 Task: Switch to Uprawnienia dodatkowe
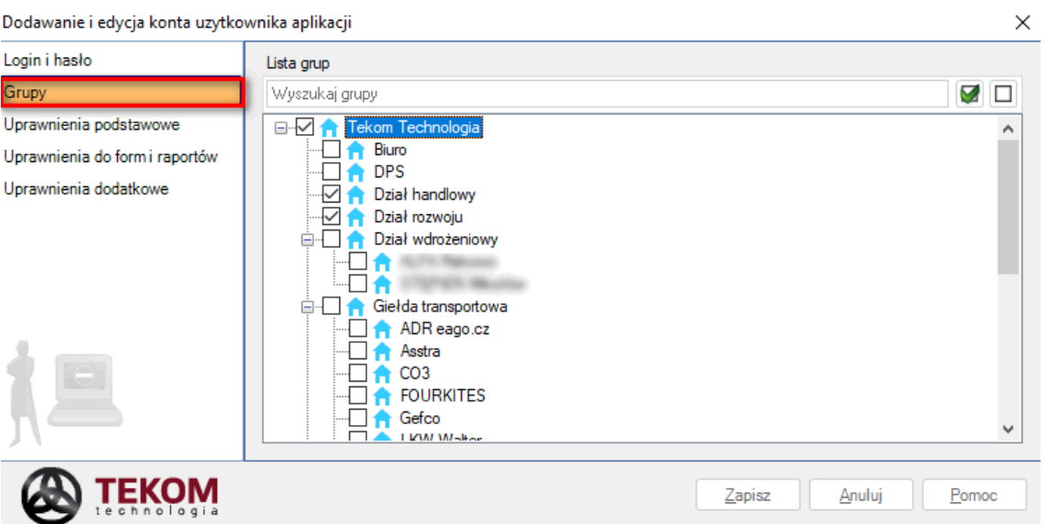pos(122,189)
